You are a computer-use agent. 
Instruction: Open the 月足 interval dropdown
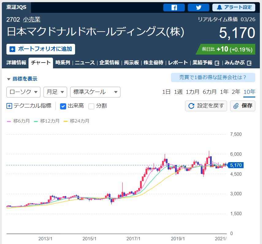coord(55,92)
